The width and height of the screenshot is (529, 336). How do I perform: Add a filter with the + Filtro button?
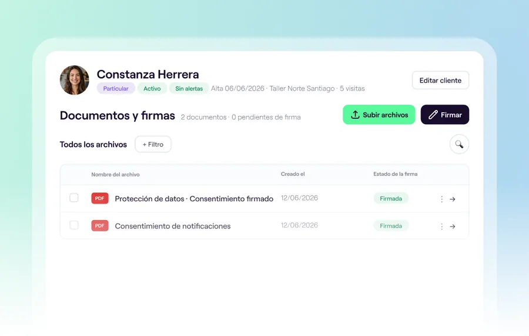coord(153,144)
